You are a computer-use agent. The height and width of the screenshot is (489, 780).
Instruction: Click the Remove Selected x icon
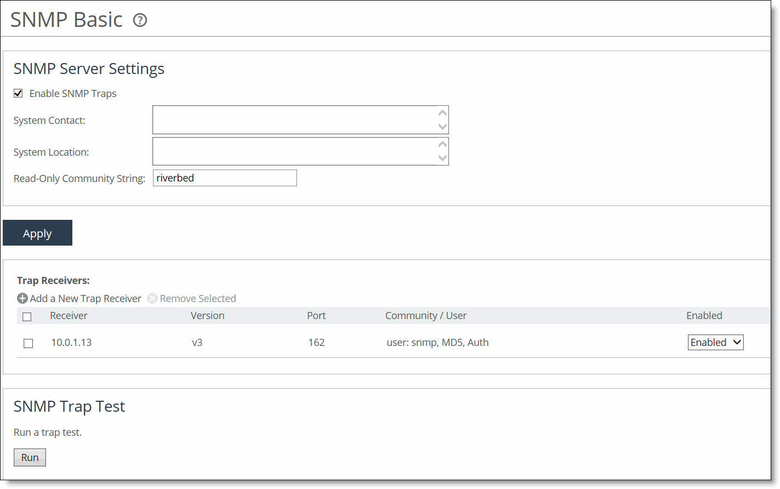(152, 298)
